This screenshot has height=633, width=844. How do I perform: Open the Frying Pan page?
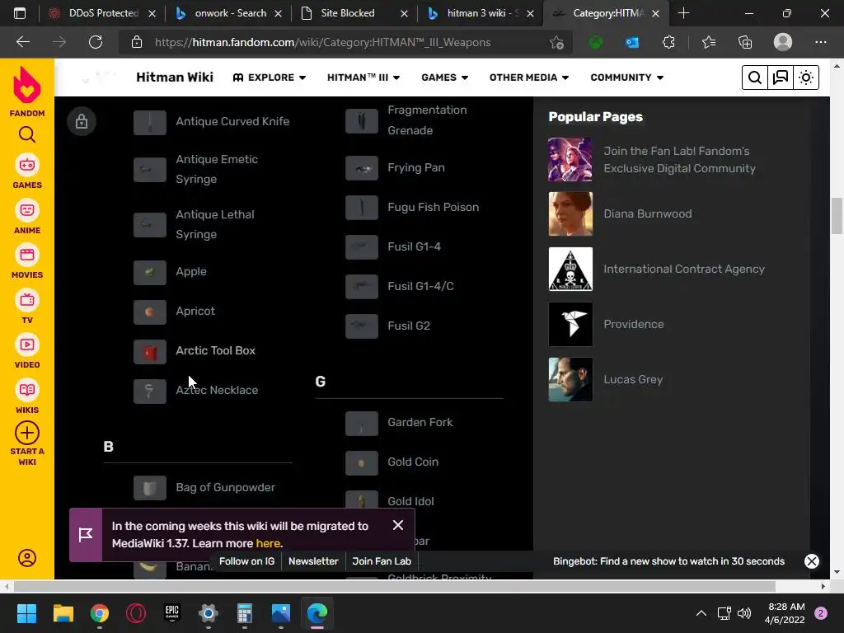coord(416,167)
